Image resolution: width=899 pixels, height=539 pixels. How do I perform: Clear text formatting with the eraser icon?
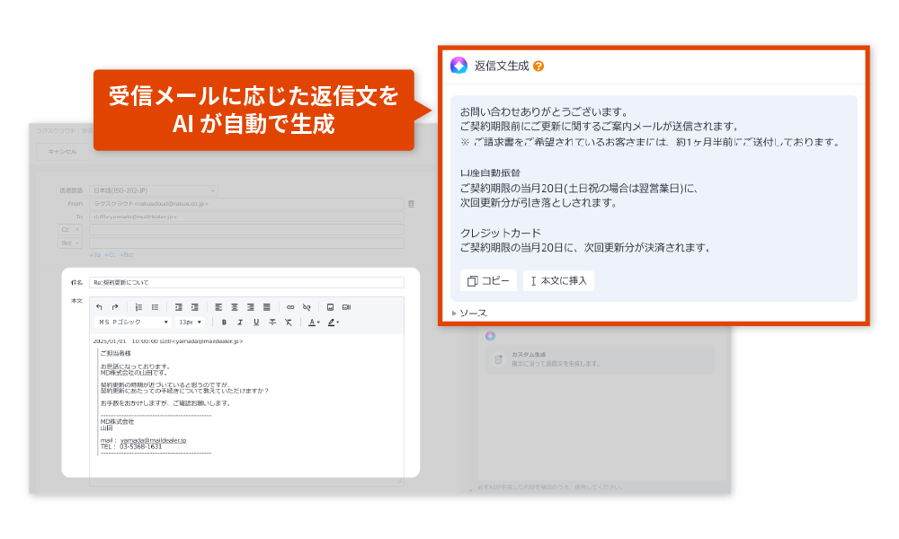tap(289, 322)
